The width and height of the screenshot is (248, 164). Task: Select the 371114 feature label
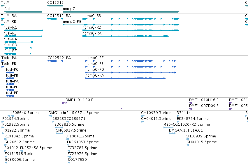click(x=184, y=113)
